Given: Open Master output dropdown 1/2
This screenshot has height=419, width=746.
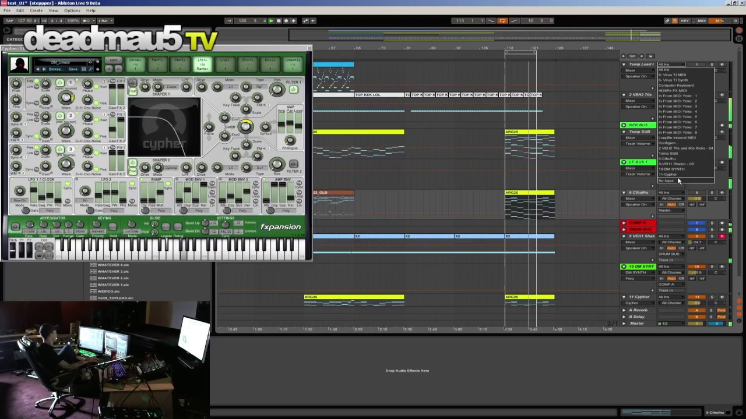Looking at the screenshot, I should pyautogui.click(x=671, y=324).
